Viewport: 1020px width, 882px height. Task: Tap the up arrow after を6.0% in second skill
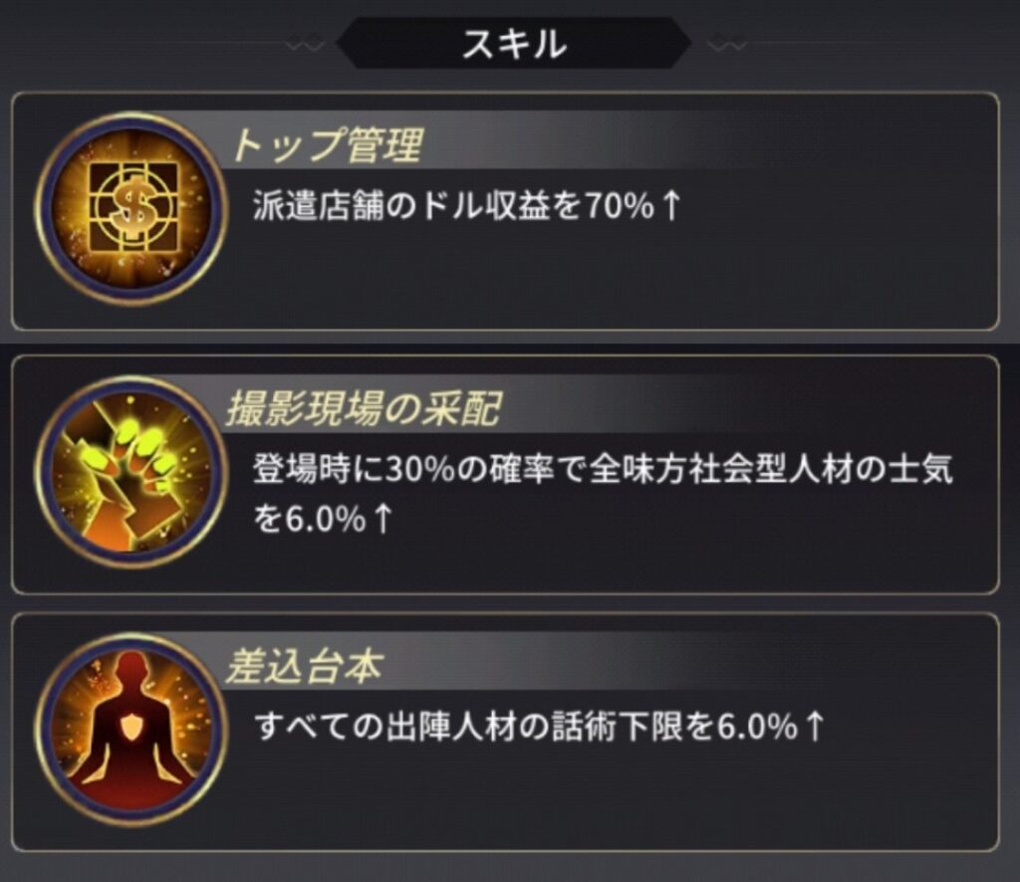[x=383, y=520]
